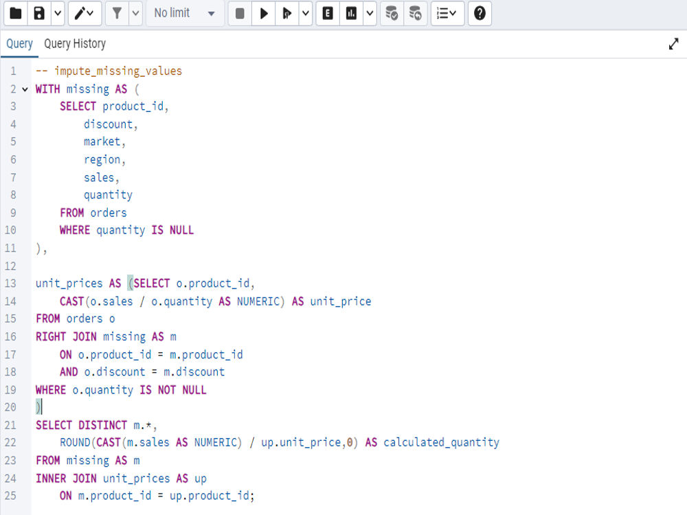Open file with the folder icon

16,13
